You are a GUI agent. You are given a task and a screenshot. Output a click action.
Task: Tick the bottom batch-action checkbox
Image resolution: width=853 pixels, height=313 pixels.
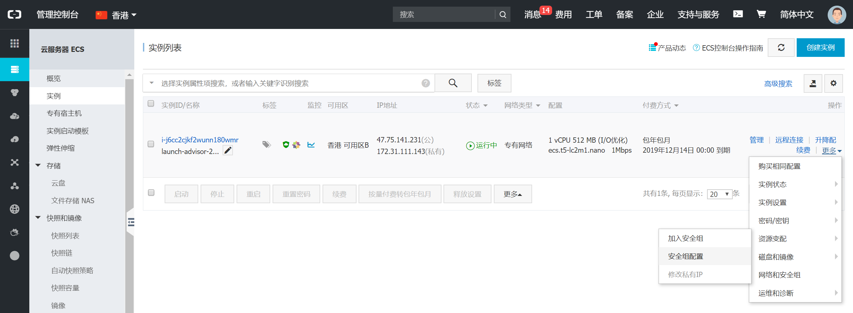[x=151, y=193]
